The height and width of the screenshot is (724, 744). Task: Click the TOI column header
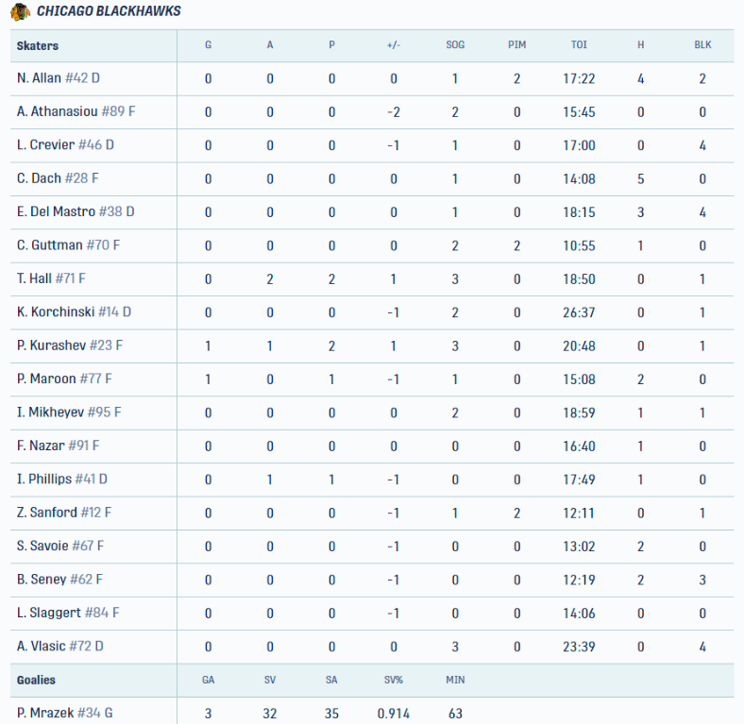click(x=579, y=45)
